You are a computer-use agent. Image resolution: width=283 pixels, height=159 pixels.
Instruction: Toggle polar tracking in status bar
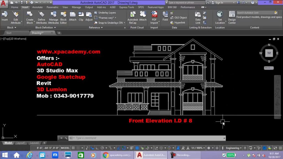[102, 148]
